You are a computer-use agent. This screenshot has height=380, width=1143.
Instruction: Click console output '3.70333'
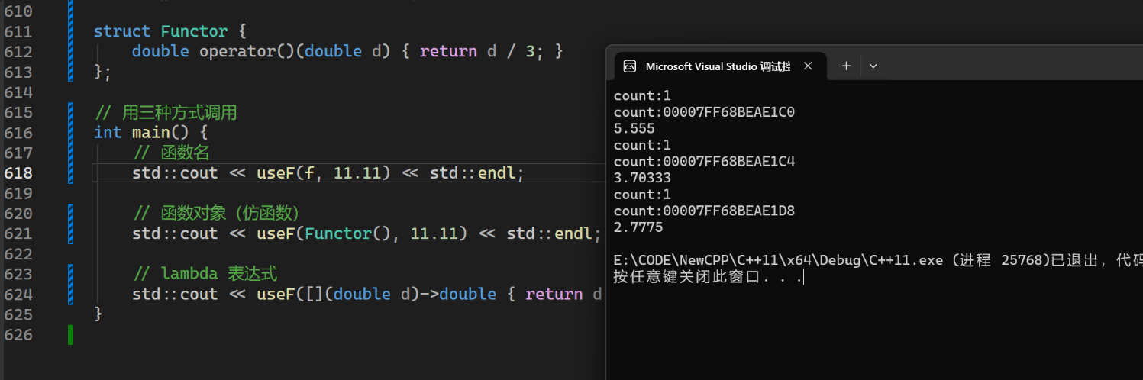coord(643,178)
